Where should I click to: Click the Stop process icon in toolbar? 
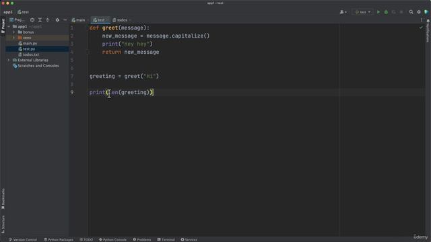(401, 12)
